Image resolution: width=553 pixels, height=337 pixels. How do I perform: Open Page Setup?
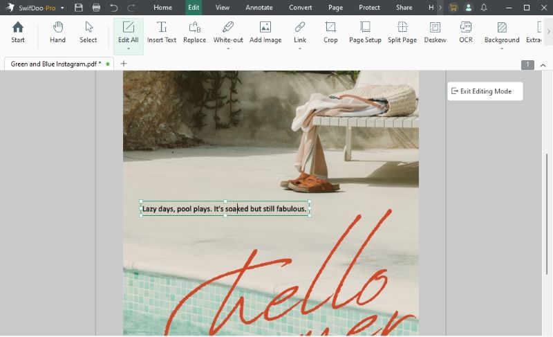365,32
